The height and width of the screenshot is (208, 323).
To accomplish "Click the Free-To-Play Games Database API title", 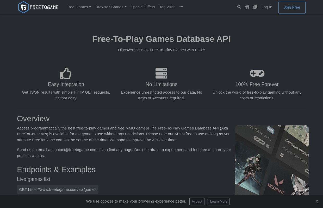I will click(161, 39).
